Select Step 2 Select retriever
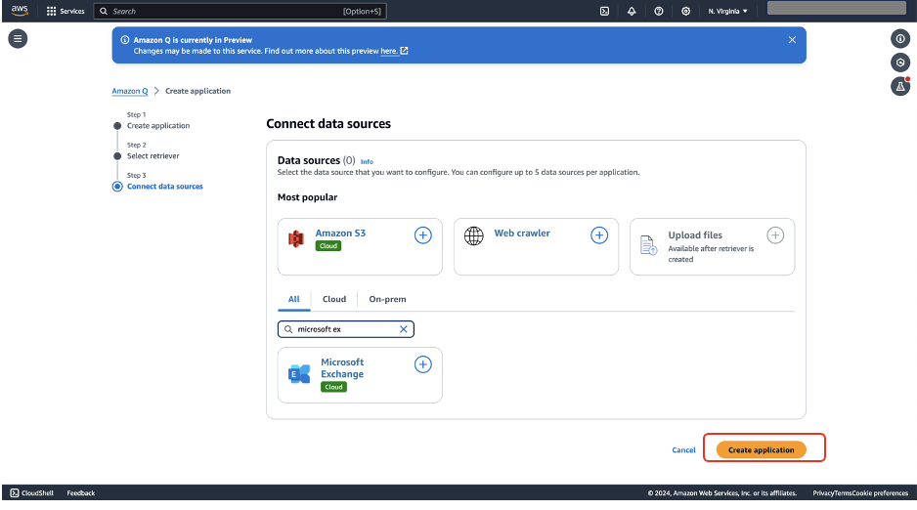 click(x=153, y=156)
